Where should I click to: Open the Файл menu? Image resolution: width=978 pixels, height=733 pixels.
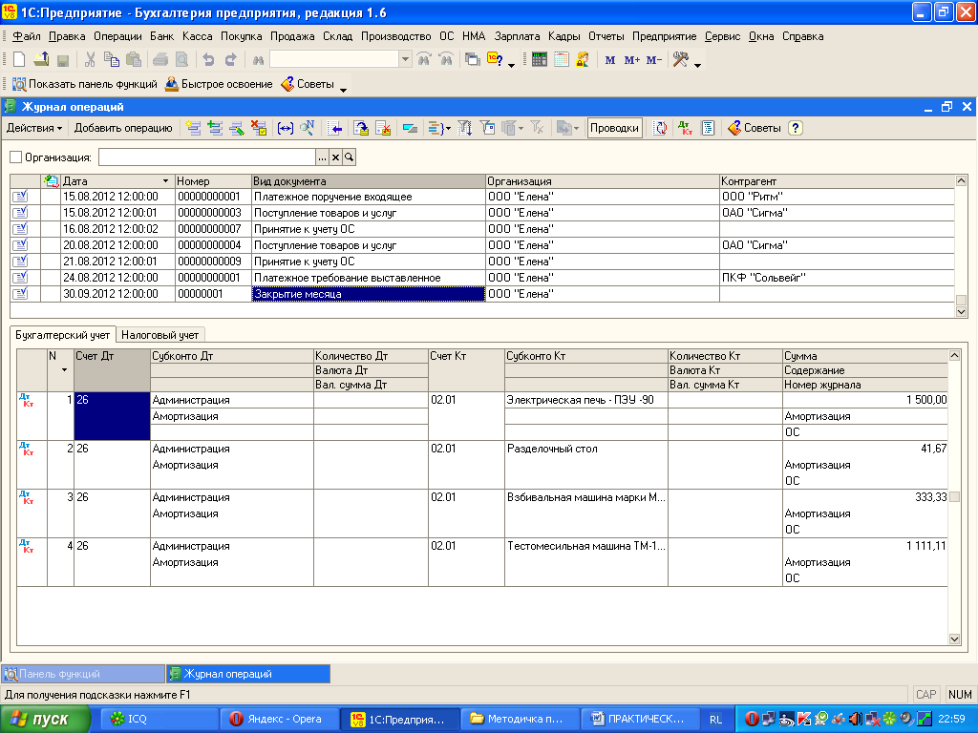[26, 36]
